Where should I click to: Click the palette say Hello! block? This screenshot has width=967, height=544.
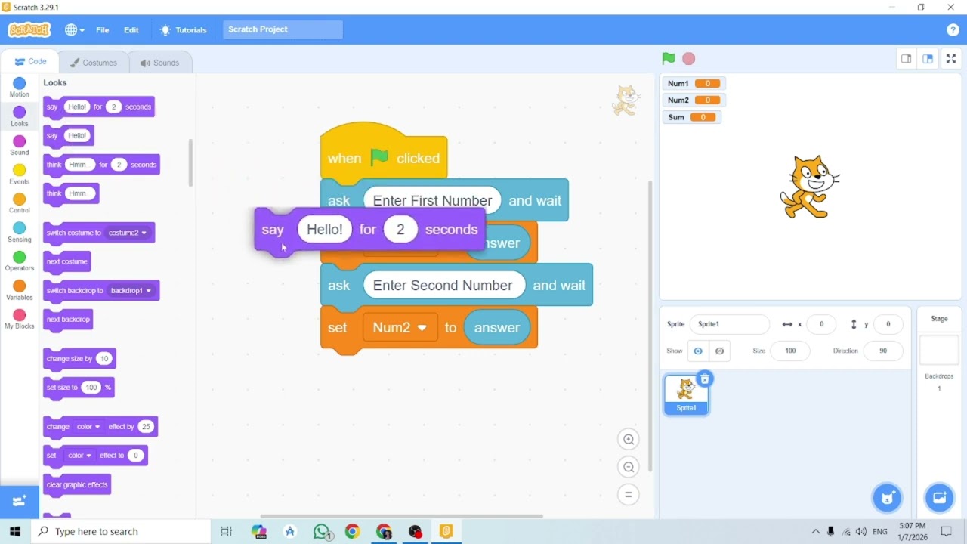tap(69, 136)
